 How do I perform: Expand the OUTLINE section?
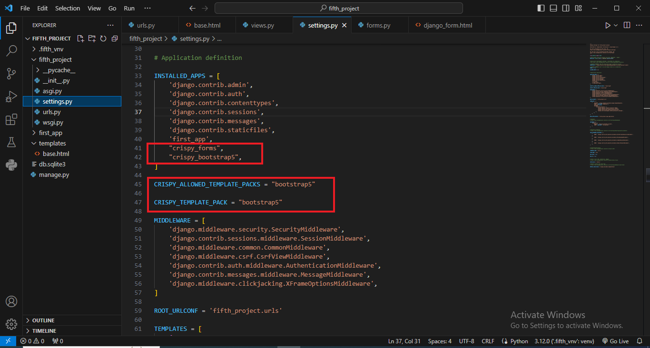point(72,320)
